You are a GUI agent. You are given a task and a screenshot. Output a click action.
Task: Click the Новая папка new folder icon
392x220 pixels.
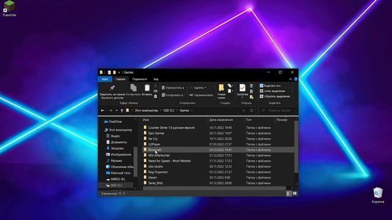coord(221,91)
